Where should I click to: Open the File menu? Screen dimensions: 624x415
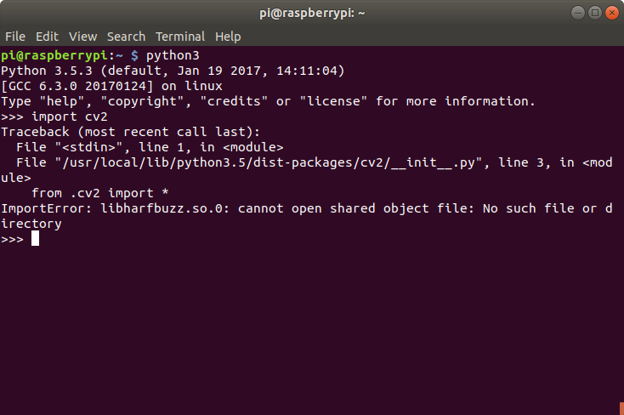(x=15, y=37)
